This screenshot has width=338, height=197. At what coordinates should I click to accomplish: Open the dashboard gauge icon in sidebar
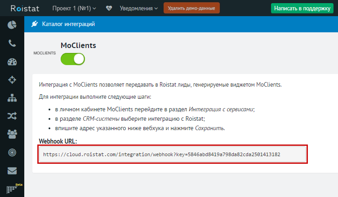(x=12, y=62)
